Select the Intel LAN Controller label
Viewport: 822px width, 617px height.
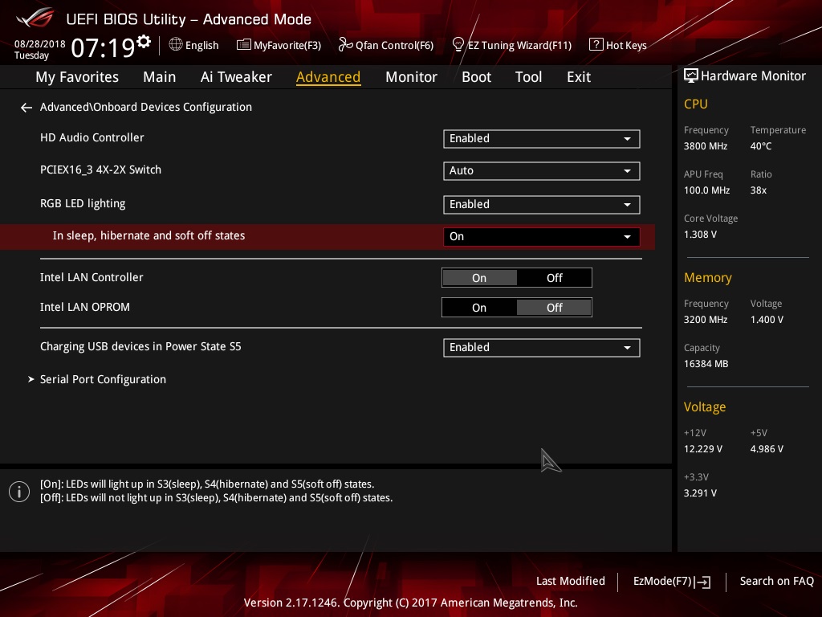pyautogui.click(x=92, y=277)
